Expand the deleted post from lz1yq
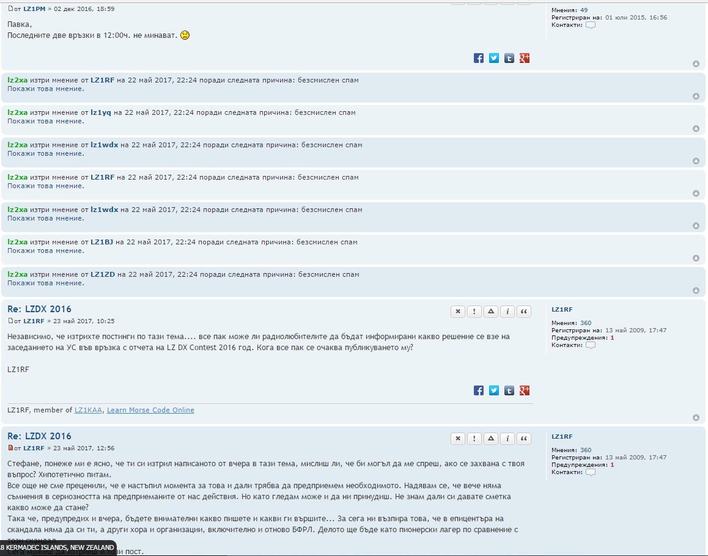The image size is (708, 556). click(45, 122)
